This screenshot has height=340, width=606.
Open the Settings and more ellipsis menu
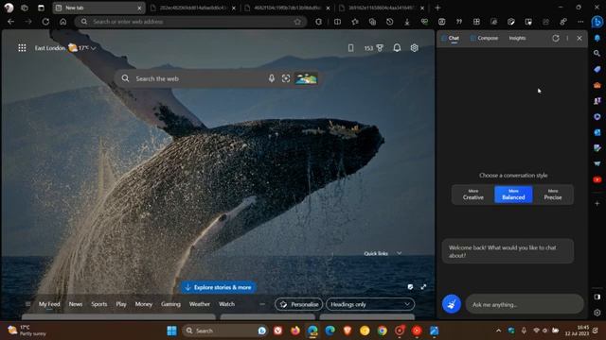tap(580, 22)
